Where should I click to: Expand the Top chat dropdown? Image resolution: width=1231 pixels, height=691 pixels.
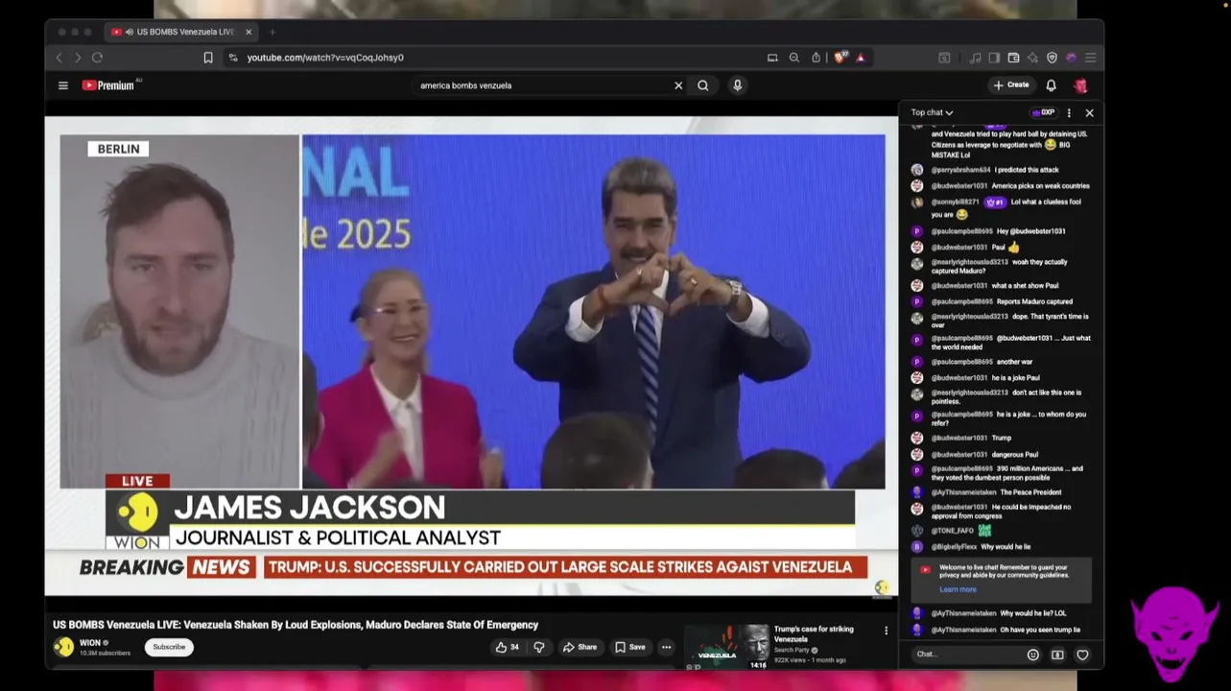(932, 112)
